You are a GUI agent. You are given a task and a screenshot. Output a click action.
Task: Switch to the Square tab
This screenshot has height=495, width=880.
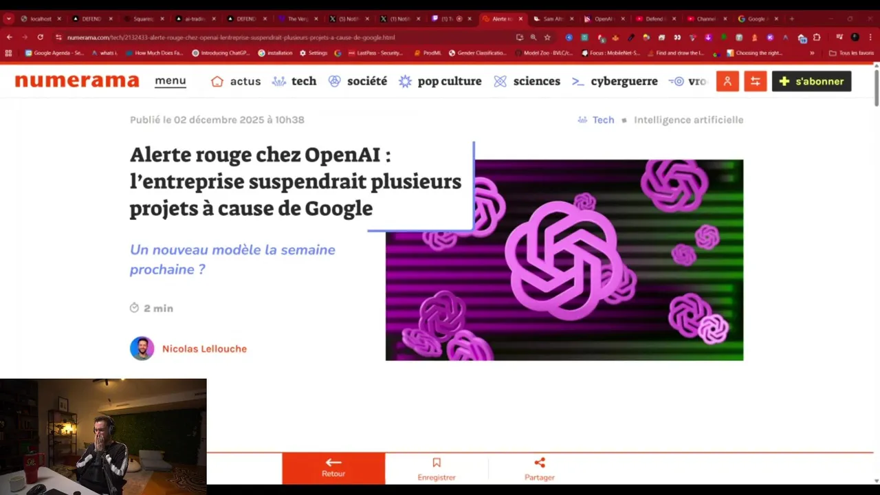[143, 19]
